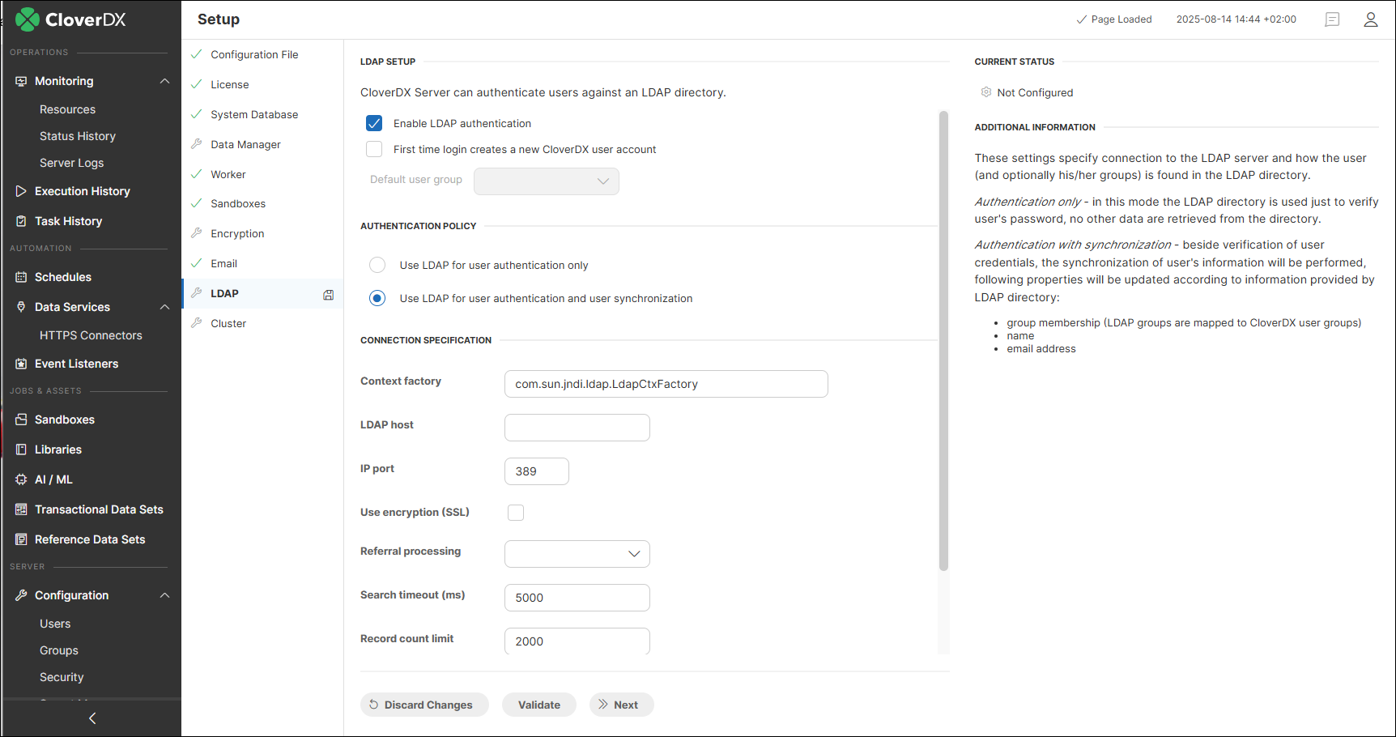This screenshot has width=1396, height=737.
Task: Open the Security configuration page
Action: coord(62,676)
